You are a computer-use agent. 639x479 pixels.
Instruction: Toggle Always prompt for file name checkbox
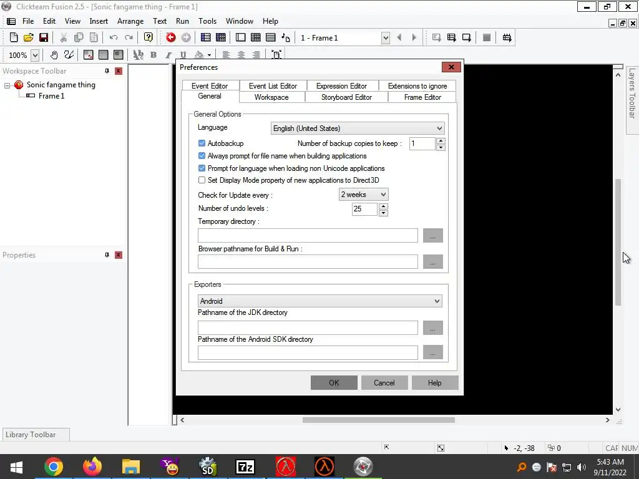point(202,155)
